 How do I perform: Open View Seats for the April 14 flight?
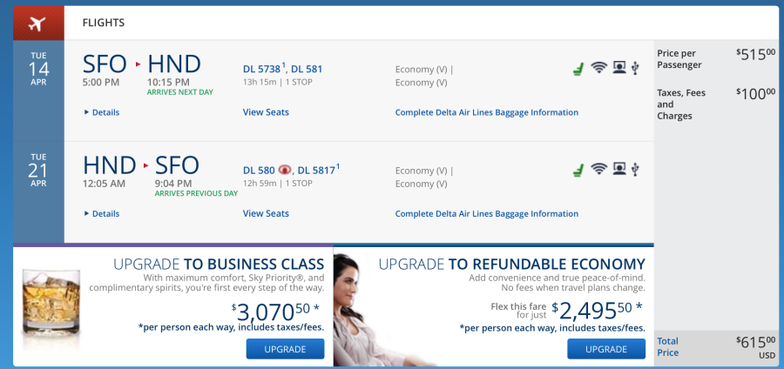266,112
